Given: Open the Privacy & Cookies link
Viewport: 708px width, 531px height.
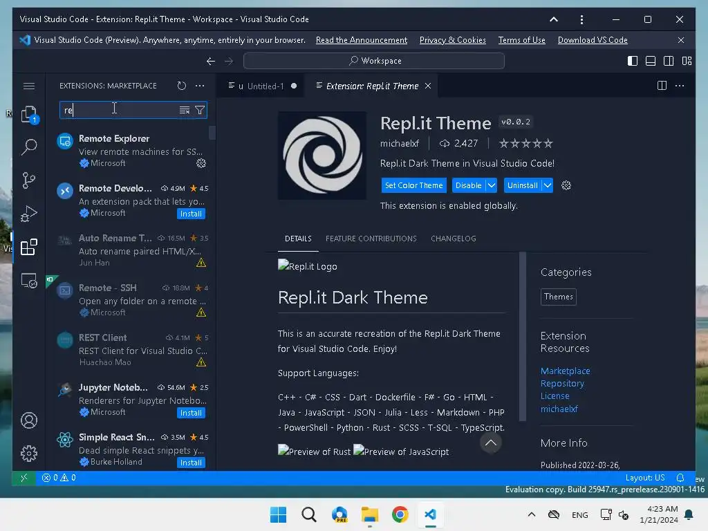Looking at the screenshot, I should (452, 40).
